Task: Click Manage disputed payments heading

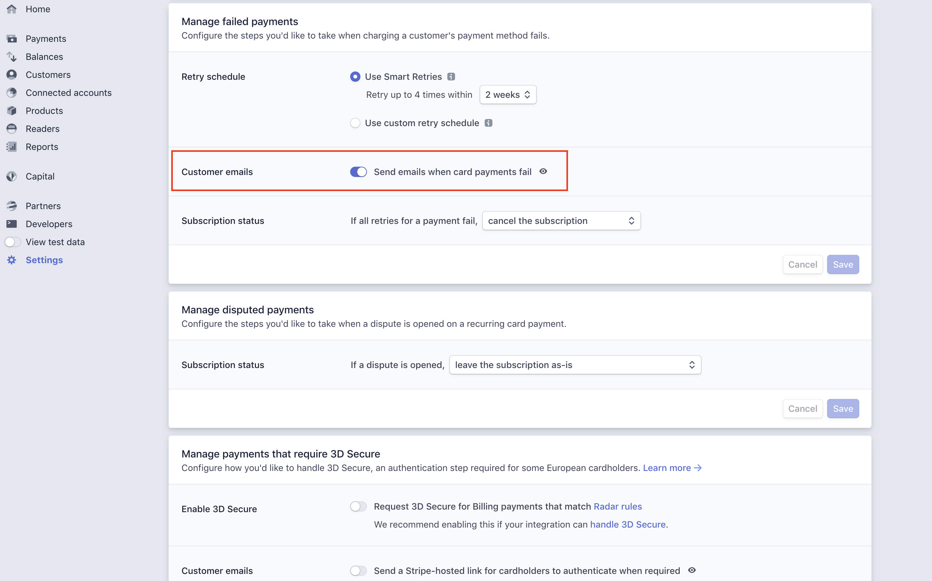Action: coord(247,310)
